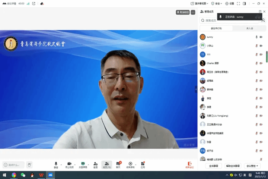Collapse the side panel with the edge arrow
Viewport: 268px width, 179px height.
[196, 89]
